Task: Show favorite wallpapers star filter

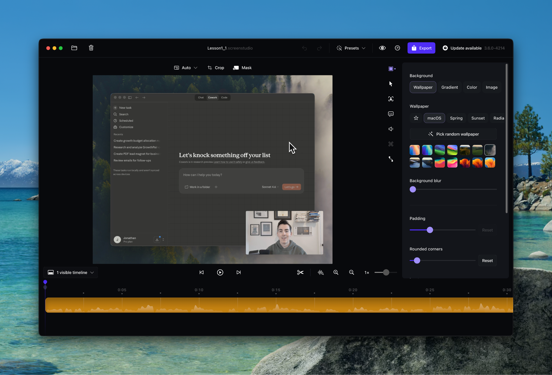Action: point(416,118)
